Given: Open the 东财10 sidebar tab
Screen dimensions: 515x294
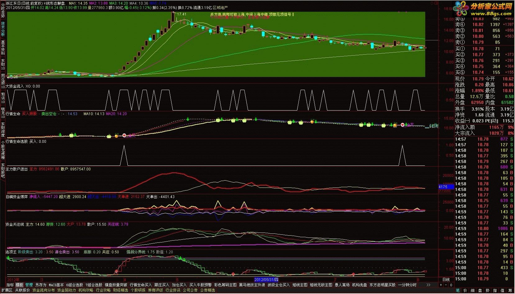Looking at the screenshot, I should click(x=3, y=64).
